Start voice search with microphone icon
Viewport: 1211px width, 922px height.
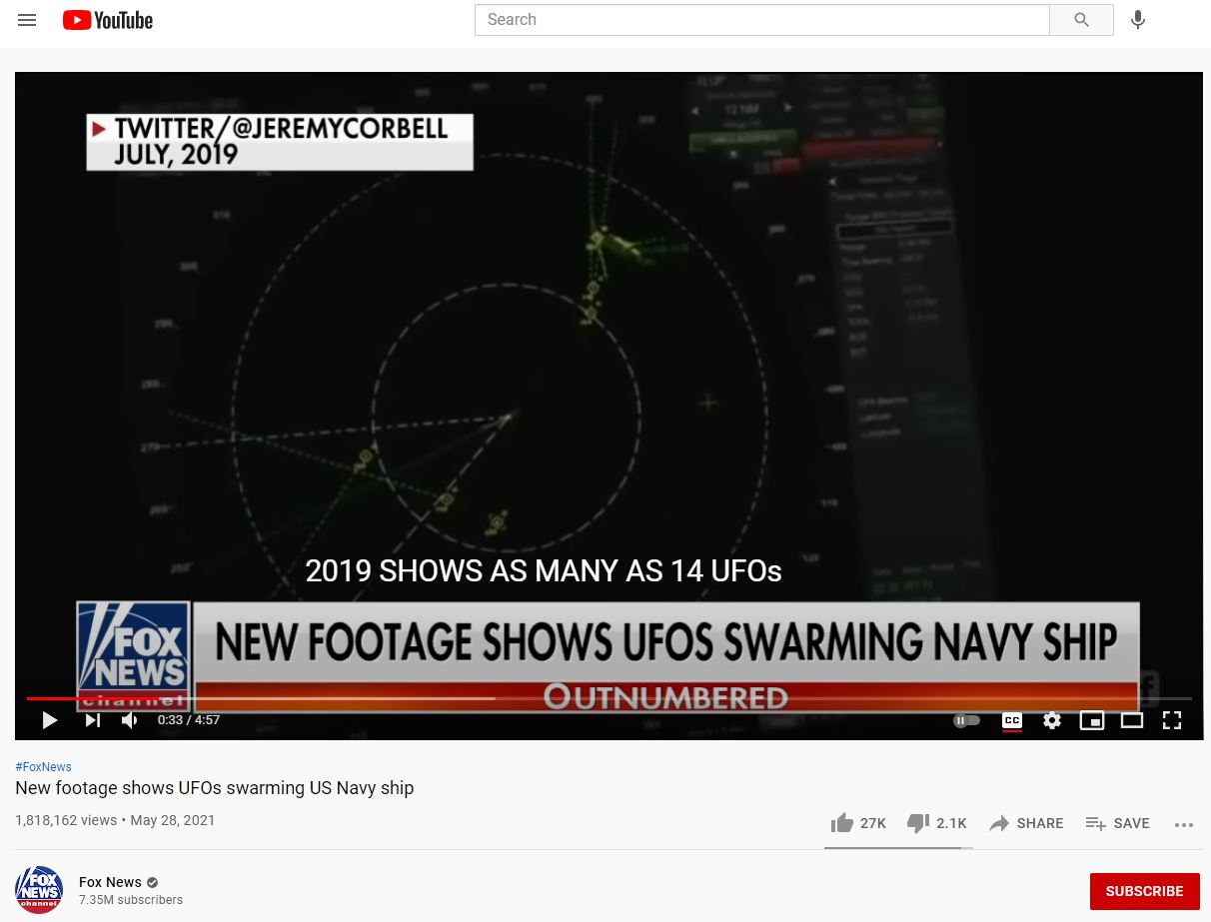tap(1137, 20)
